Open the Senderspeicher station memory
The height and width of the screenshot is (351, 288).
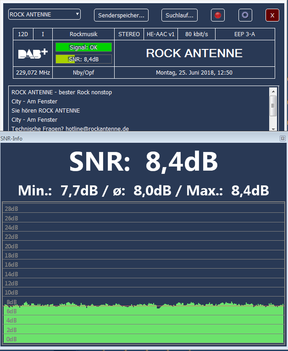click(x=121, y=15)
